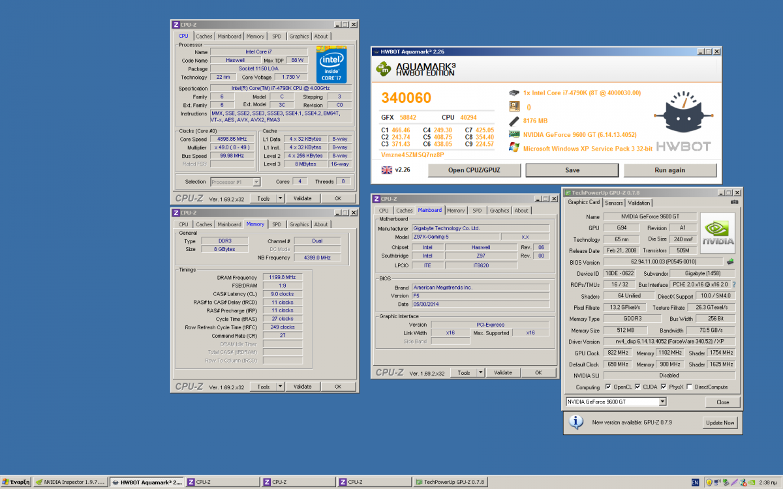Expand the Tools arrow in the CPU-Z Memory window
The height and width of the screenshot is (489, 783).
pos(281,387)
